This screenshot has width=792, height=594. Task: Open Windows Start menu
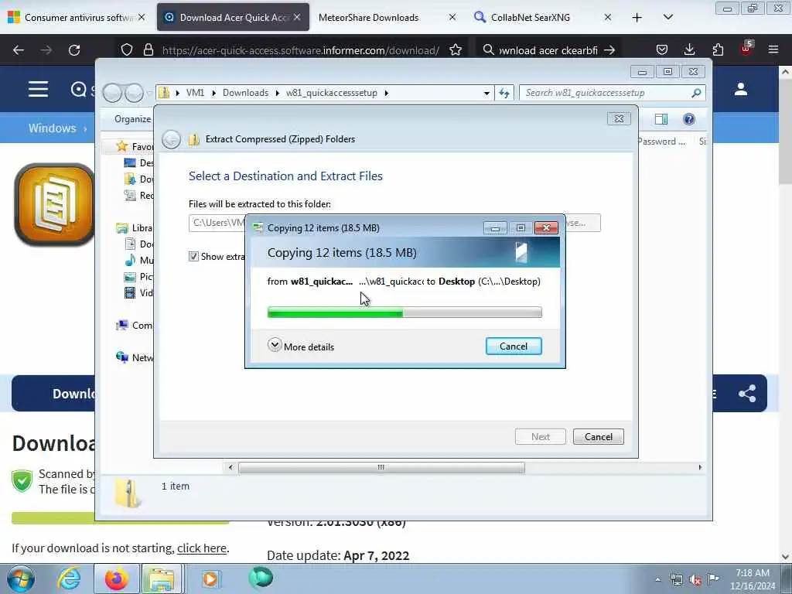(21, 579)
